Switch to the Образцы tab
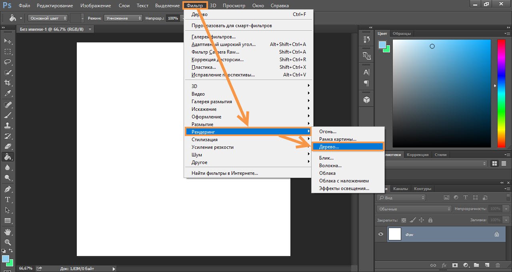The image size is (512, 272). [402, 34]
